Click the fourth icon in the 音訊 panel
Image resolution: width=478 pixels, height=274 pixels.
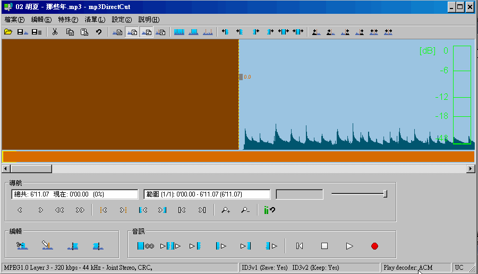tap(221, 246)
